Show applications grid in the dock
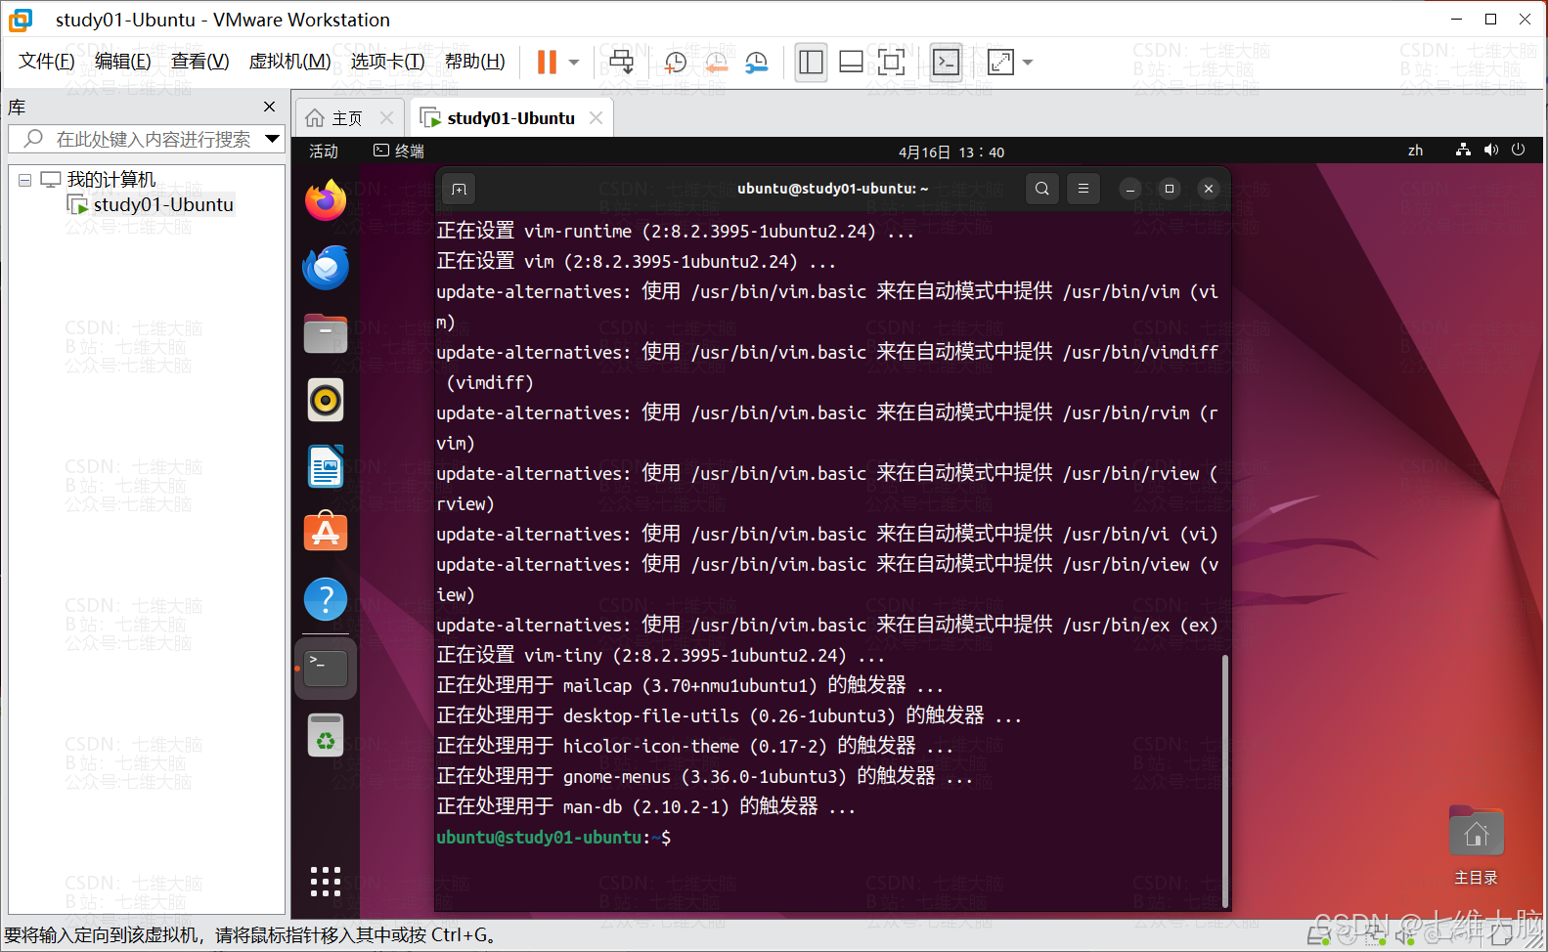 click(x=326, y=882)
